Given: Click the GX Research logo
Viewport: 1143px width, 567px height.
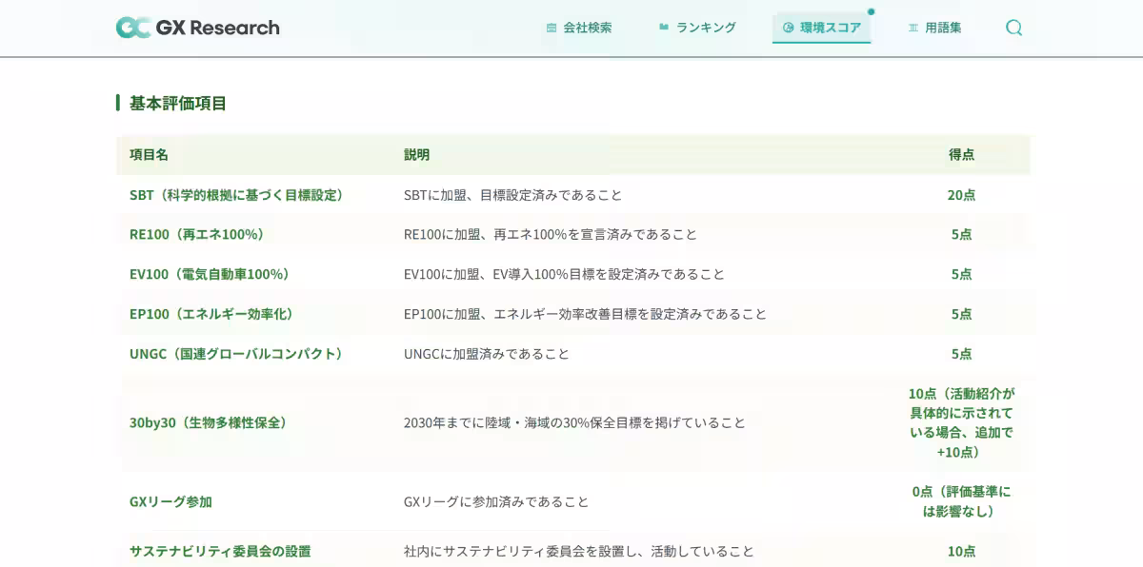Looking at the screenshot, I should point(198,28).
